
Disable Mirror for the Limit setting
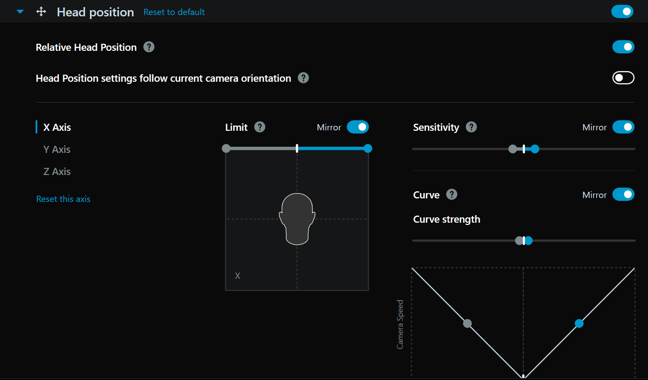tap(358, 127)
